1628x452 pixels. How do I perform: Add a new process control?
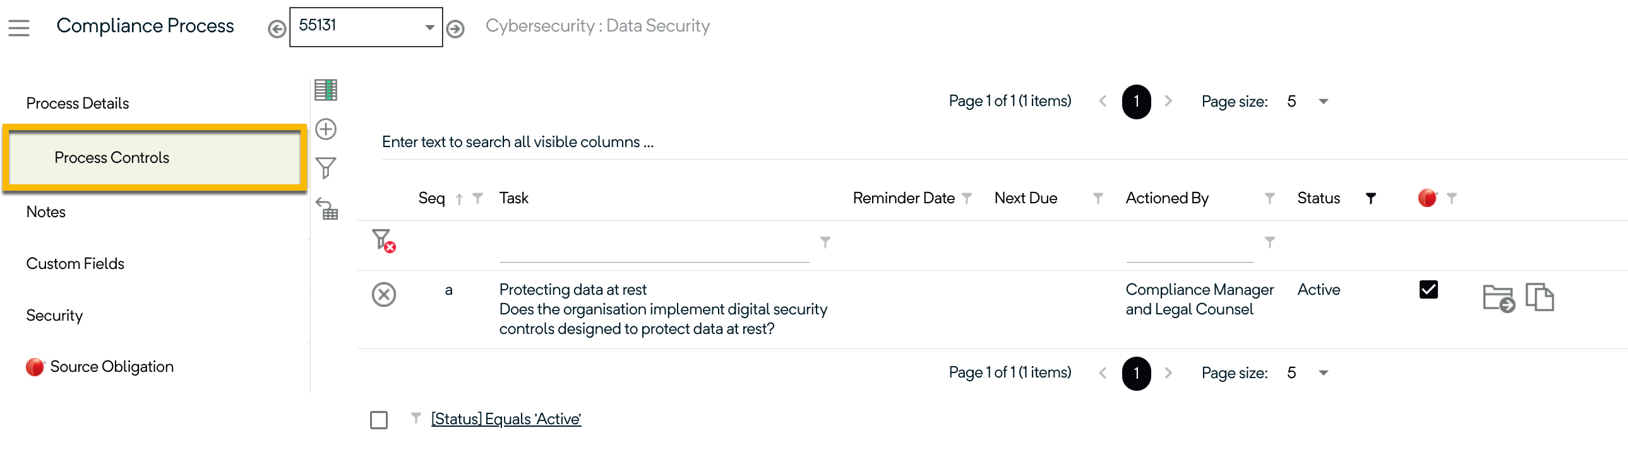tap(325, 129)
